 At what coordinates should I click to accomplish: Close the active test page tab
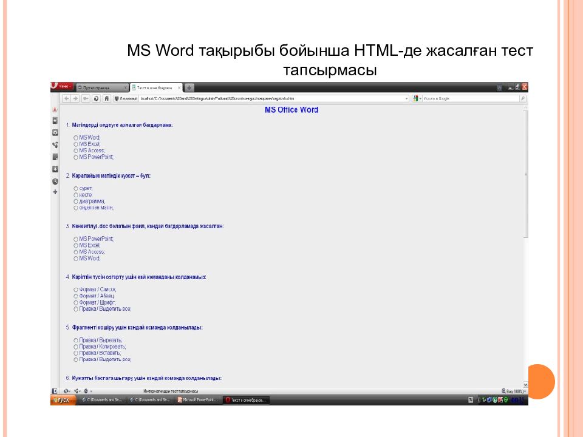(x=179, y=87)
